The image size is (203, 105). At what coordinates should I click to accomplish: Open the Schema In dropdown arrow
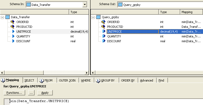click(85, 5)
